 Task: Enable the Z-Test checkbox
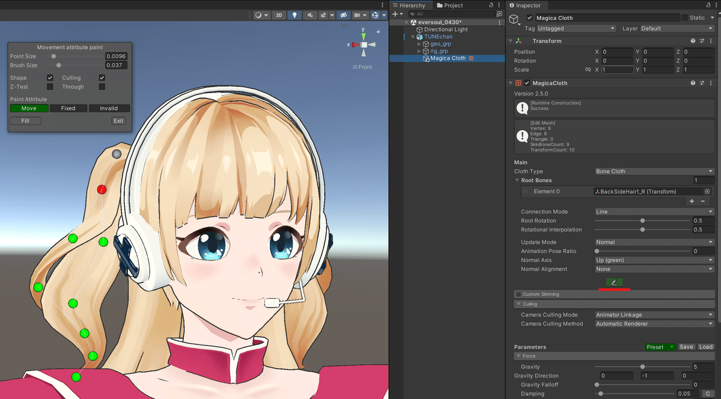click(50, 87)
